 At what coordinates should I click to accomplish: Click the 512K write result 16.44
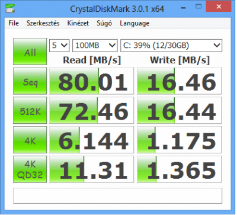click(180, 110)
